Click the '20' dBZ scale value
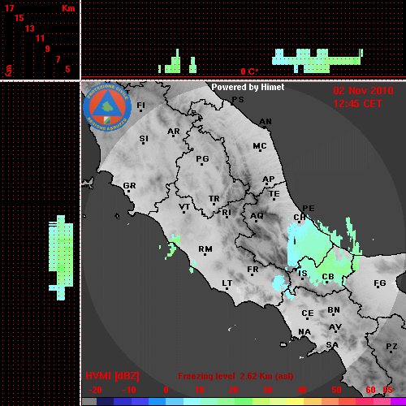This screenshot has width=406, height=406. (234, 390)
